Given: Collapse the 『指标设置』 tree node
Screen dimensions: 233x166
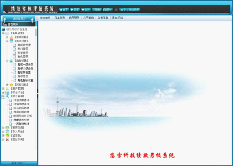Looking at the screenshot, I should pyautogui.click(x=7, y=61).
